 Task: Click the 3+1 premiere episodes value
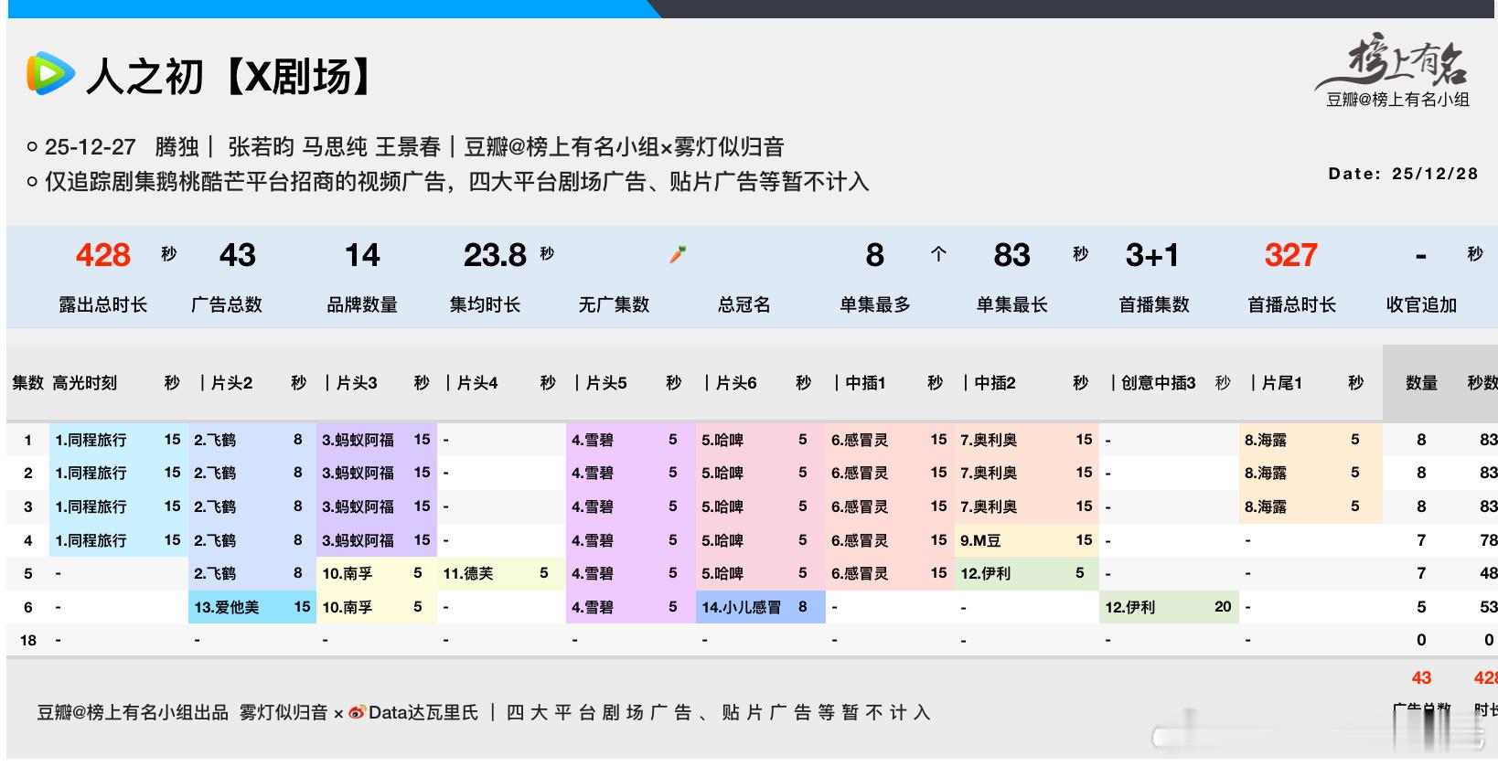[1152, 255]
